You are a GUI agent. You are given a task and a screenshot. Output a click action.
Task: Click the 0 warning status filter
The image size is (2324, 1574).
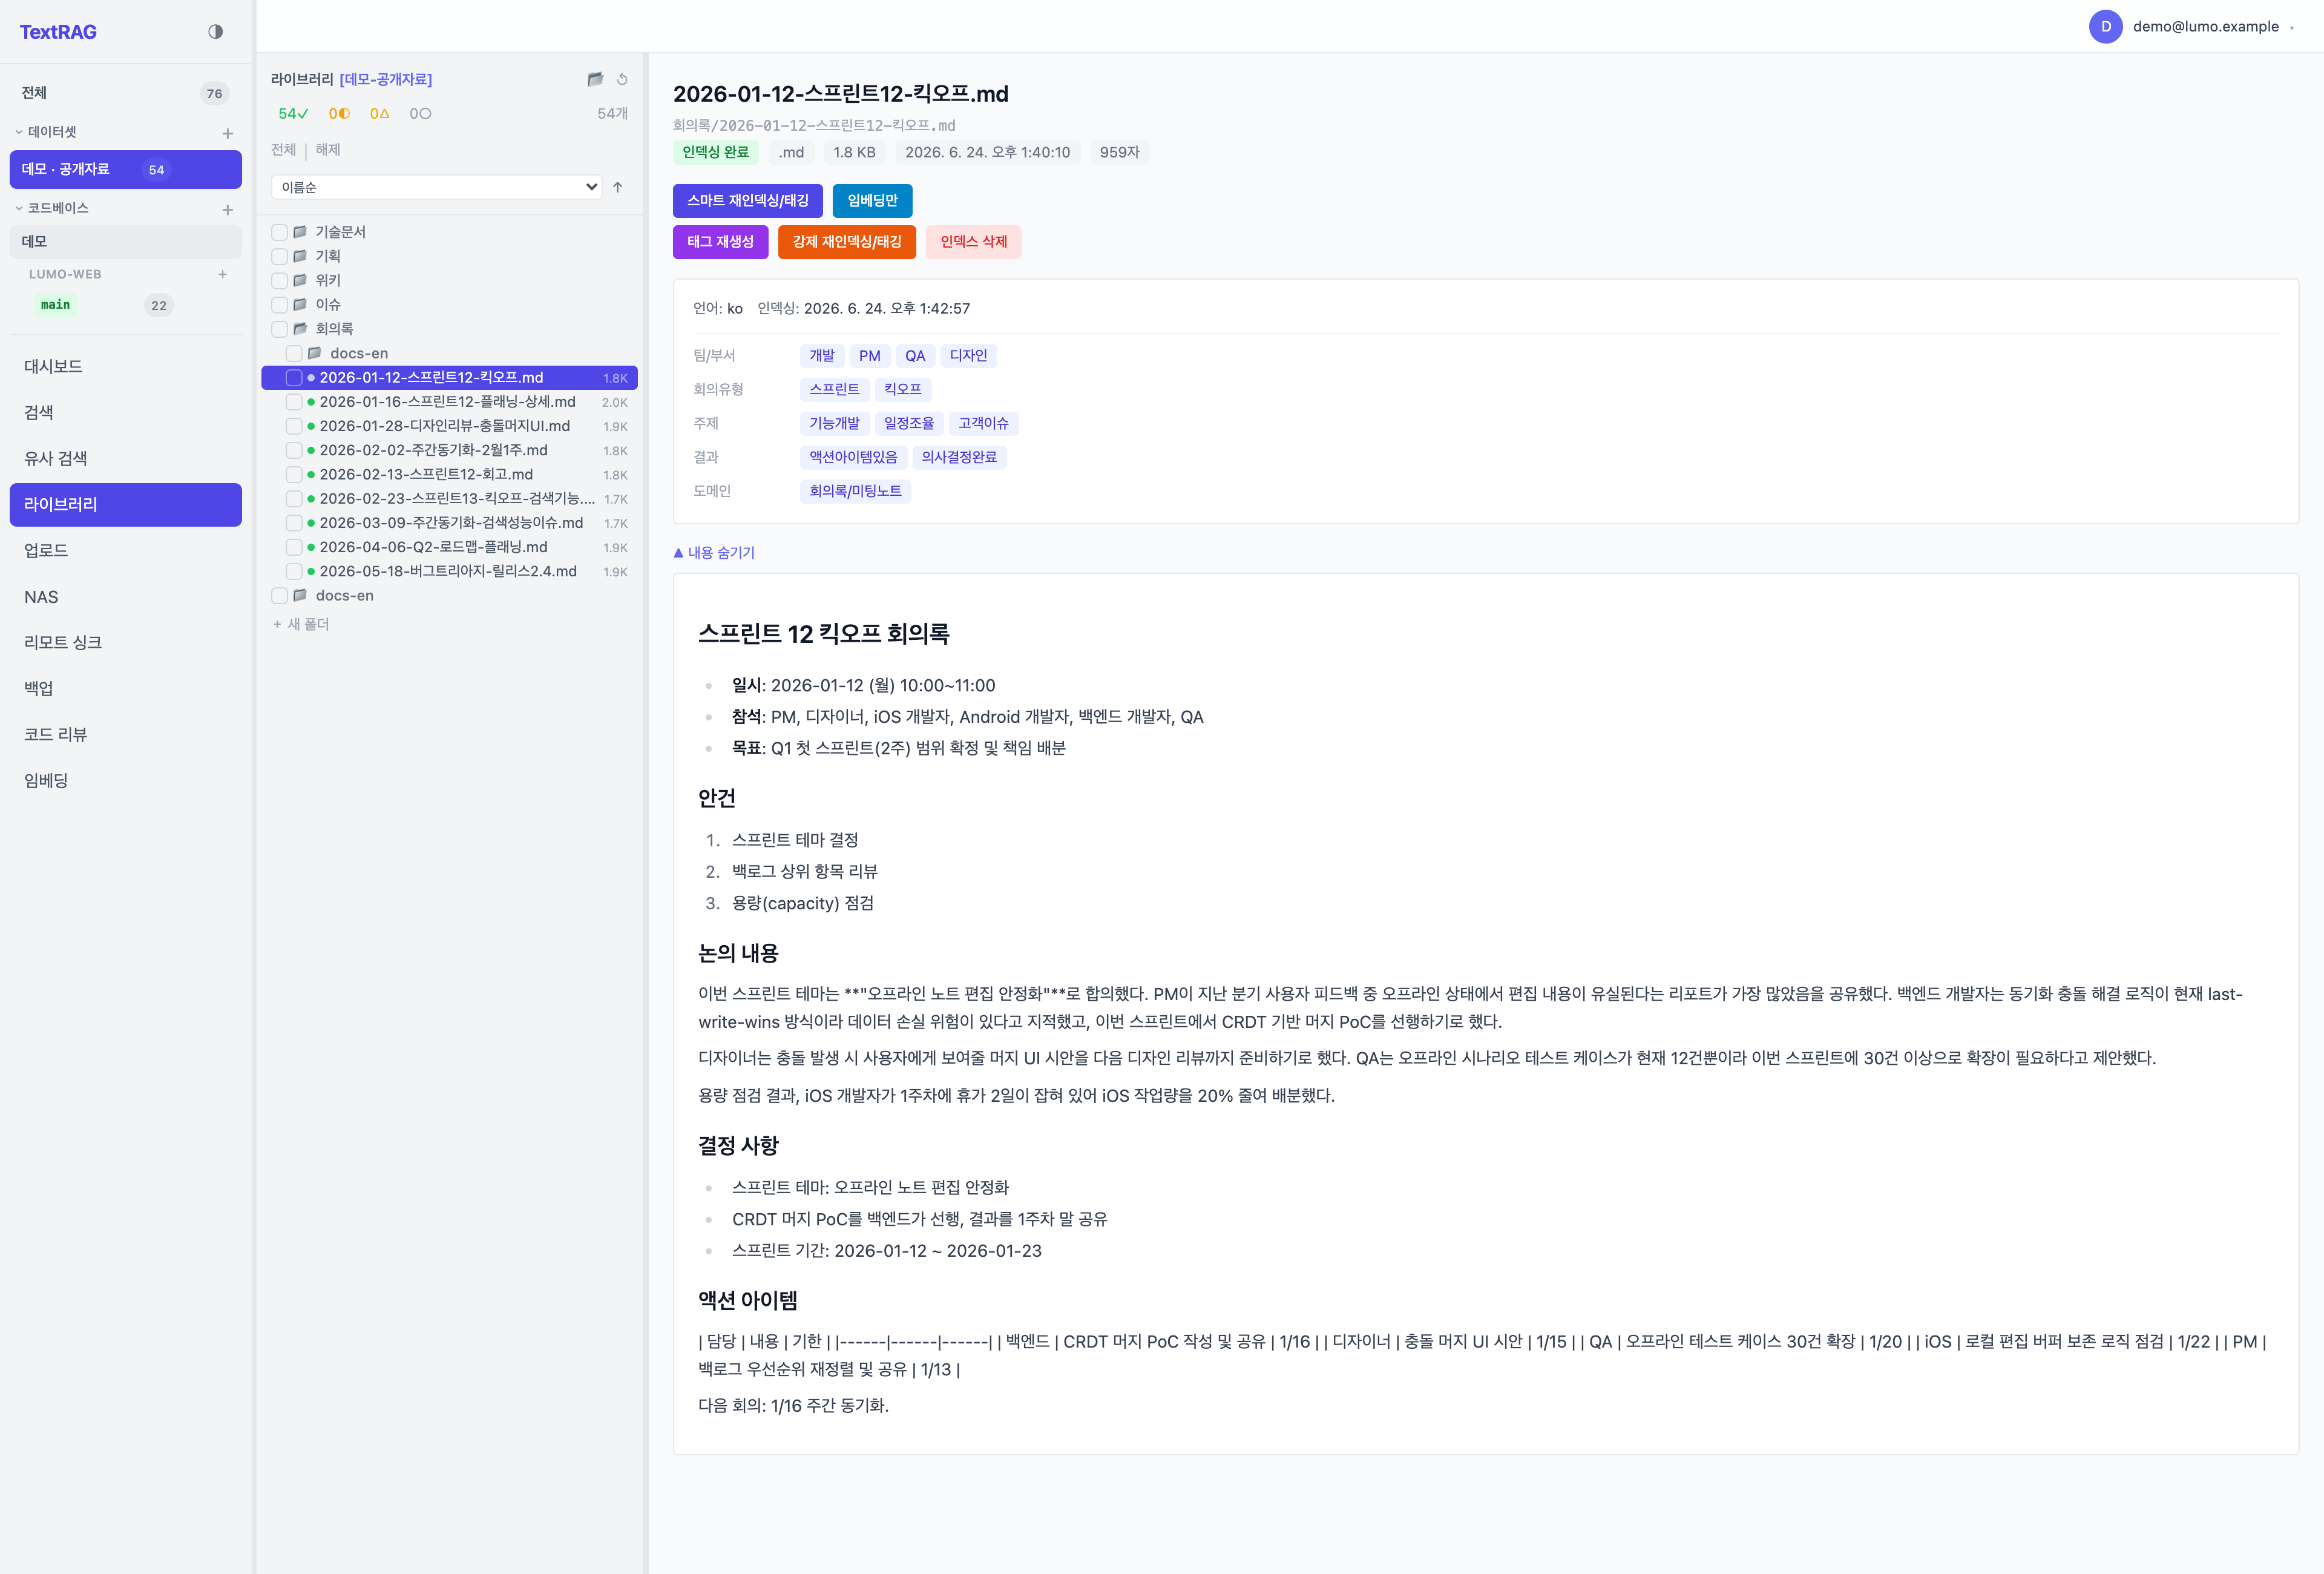(380, 114)
